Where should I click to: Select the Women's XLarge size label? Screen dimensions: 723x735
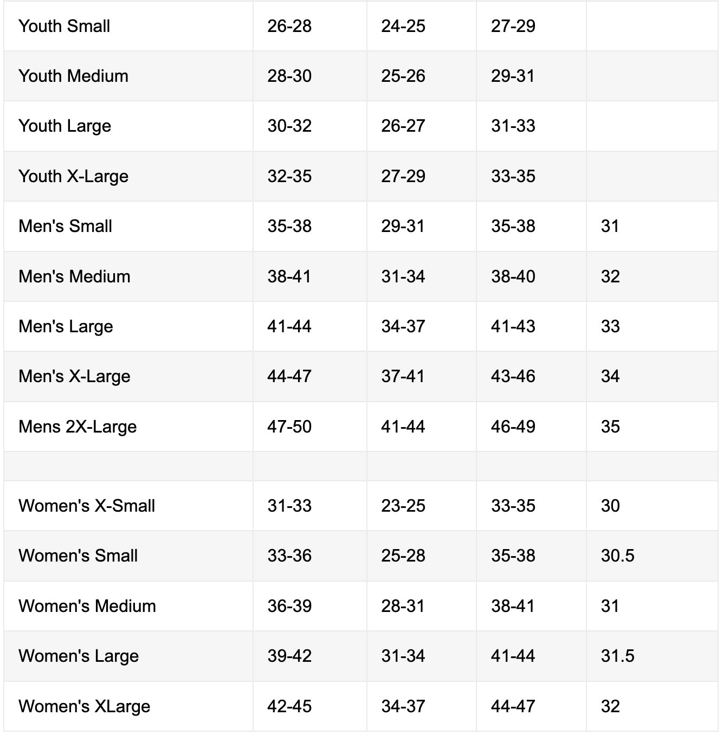click(85, 706)
